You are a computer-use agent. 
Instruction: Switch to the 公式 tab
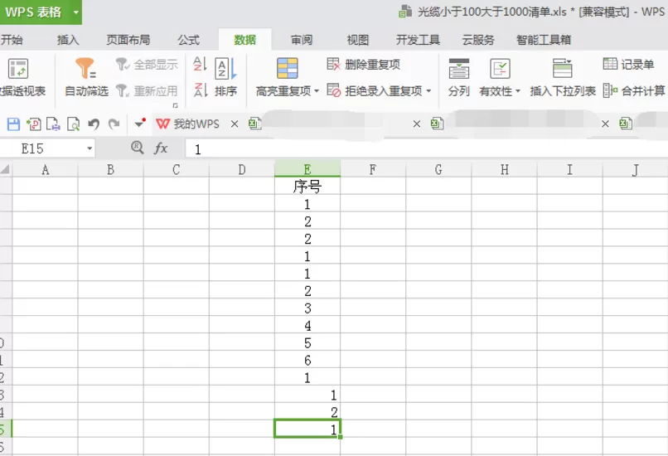(188, 40)
